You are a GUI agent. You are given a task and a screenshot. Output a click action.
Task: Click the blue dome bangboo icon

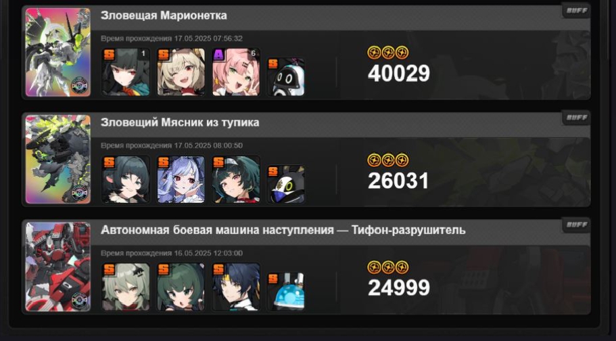286,292
